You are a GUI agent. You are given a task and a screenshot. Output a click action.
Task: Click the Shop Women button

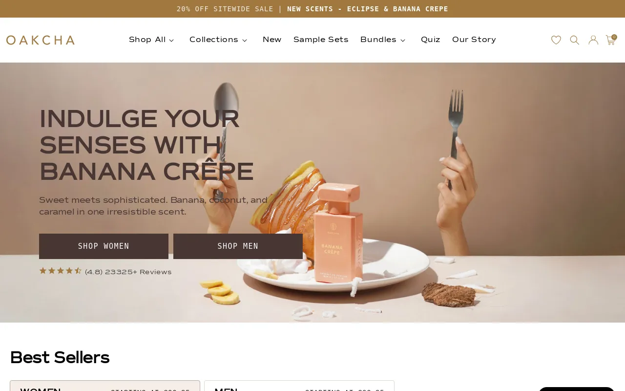(104, 246)
